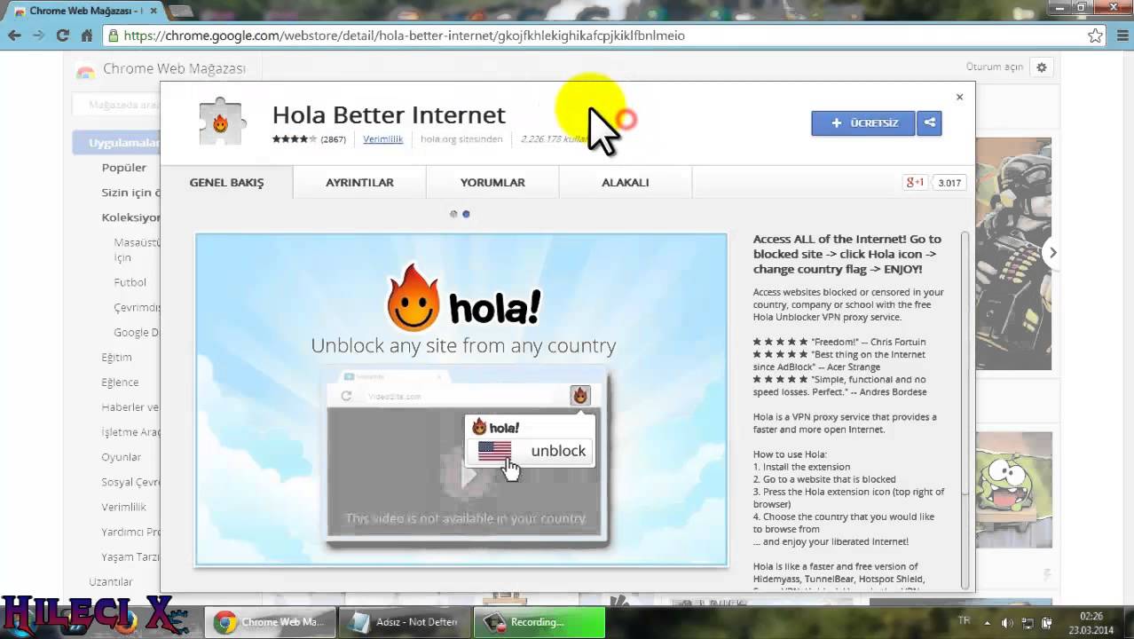Select the second screenshot carousel dot
Viewport: 1134px width, 639px height.
tap(466, 214)
